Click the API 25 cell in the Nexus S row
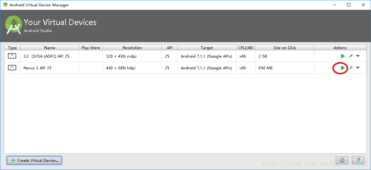This screenshot has height=170, width=371. coord(170,68)
